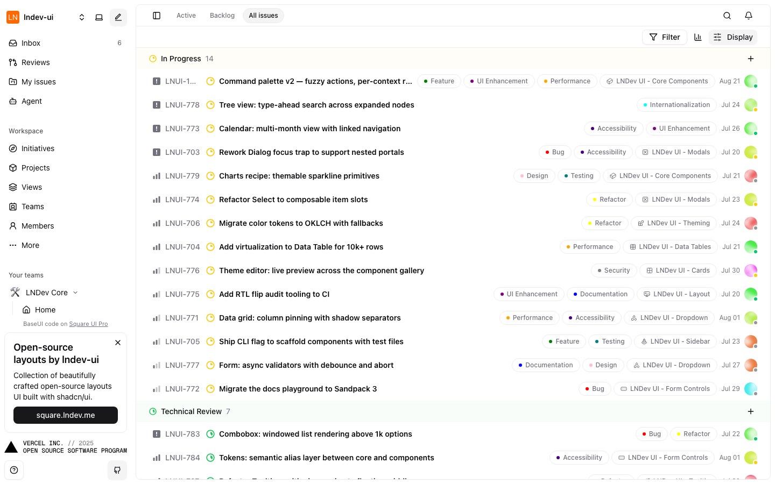This screenshot has height=484, width=775.
Task: Open the notifications bell
Action: pyautogui.click(x=749, y=16)
